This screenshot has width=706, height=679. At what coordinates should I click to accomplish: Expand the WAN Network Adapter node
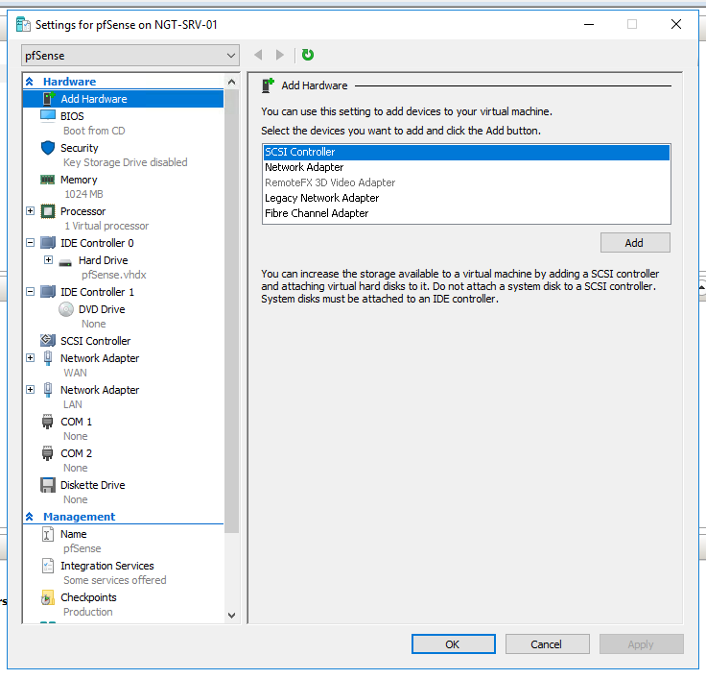coord(31,358)
